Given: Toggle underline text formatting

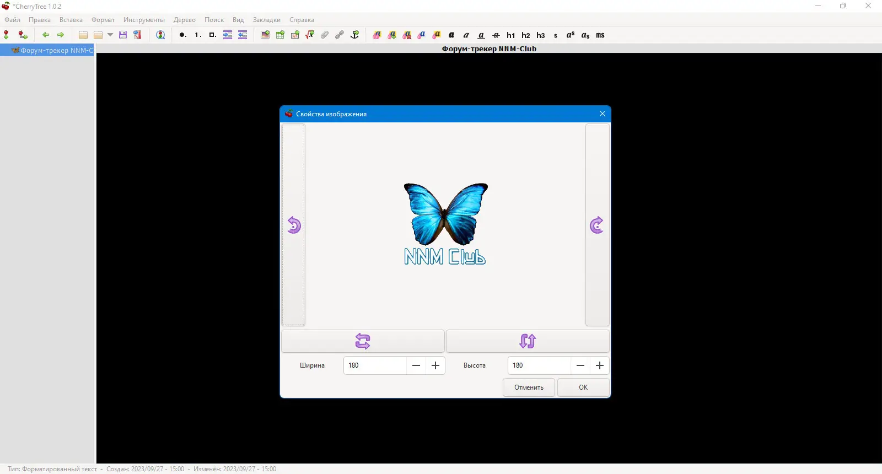Looking at the screenshot, I should click(x=481, y=35).
